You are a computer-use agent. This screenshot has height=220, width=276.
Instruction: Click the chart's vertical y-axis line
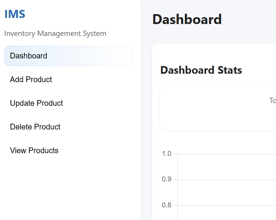pyautogui.click(x=177, y=187)
